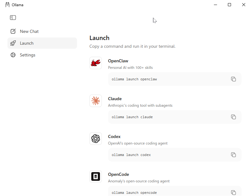Open New Chat from the sidebar
Image resolution: width=249 pixels, height=196 pixels.
(29, 31)
